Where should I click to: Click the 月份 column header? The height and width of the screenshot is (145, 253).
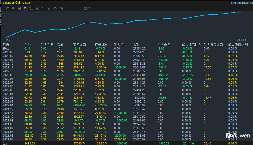tap(6, 45)
